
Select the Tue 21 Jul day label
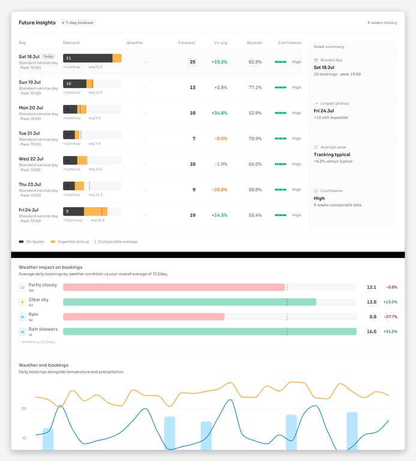pos(29,133)
